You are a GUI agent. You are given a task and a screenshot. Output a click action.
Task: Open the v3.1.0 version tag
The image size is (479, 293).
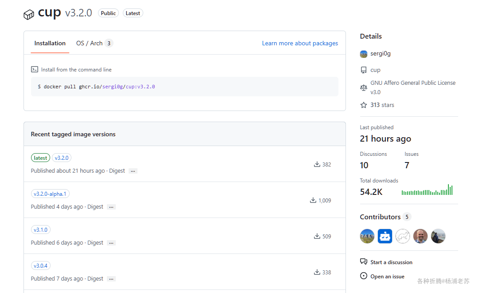(x=41, y=230)
